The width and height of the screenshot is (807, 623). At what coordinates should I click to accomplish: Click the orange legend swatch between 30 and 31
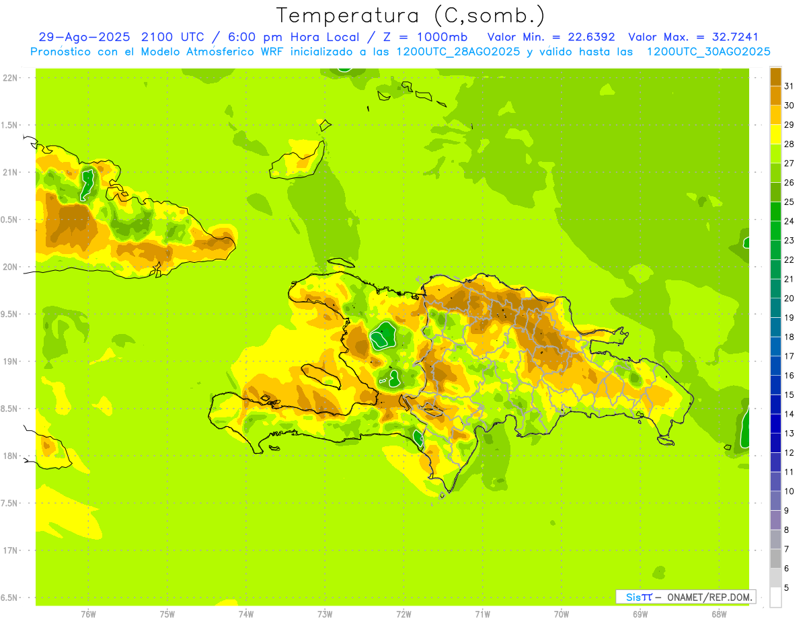(x=775, y=95)
